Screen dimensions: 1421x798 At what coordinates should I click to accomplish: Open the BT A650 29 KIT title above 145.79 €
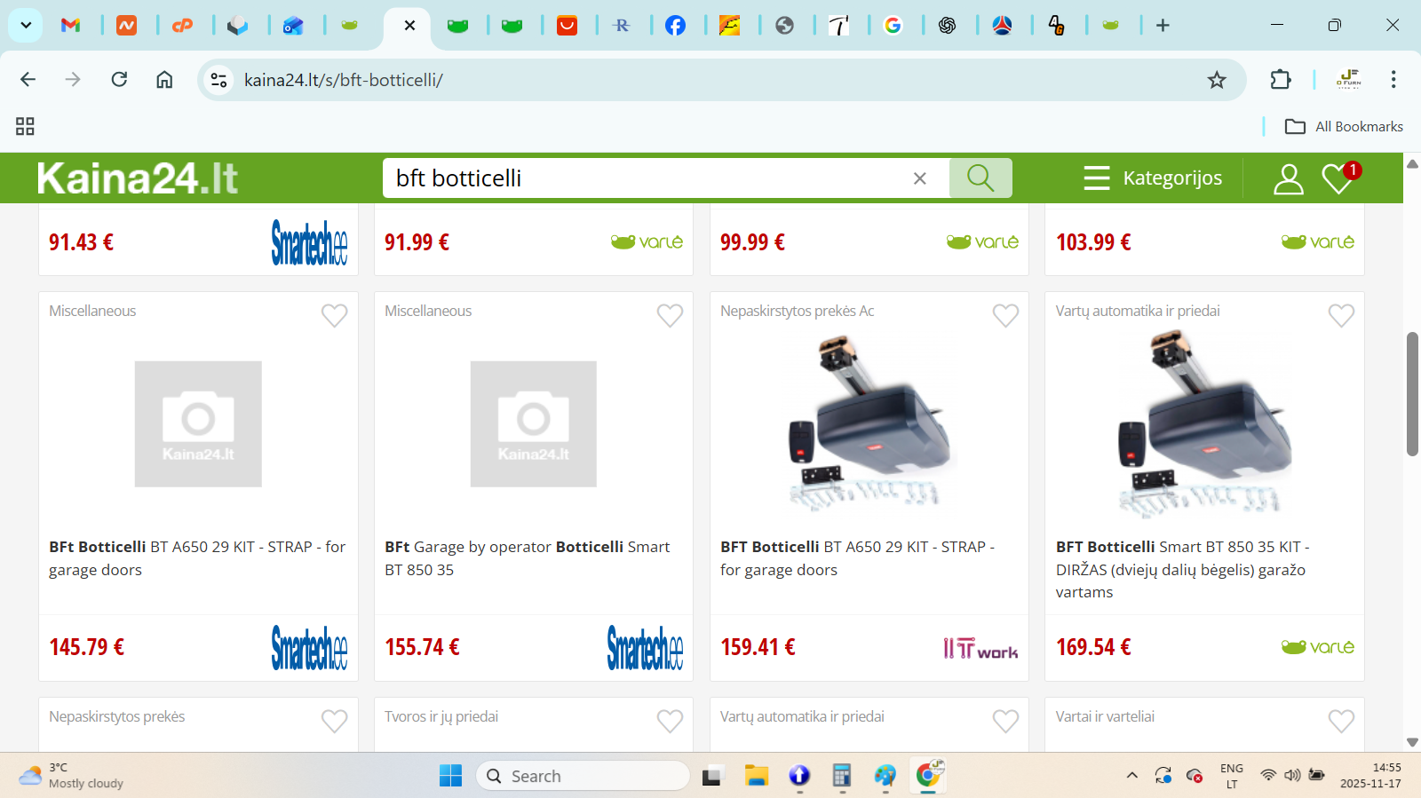[x=197, y=558]
